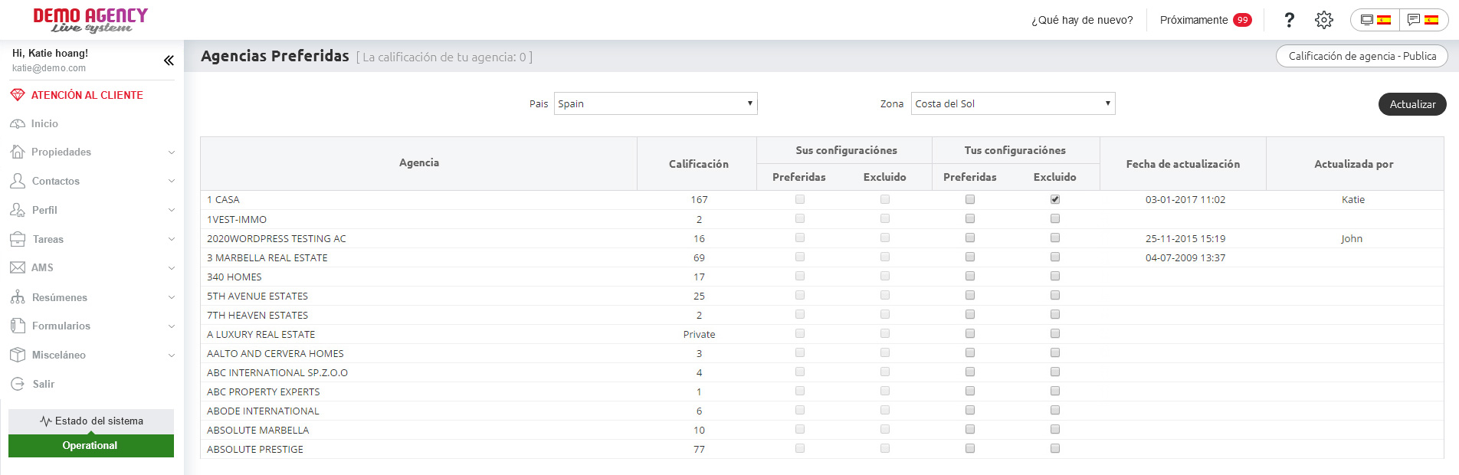This screenshot has width=1459, height=475.
Task: Click the Resúmenes hierarchy icon
Action: click(18, 297)
